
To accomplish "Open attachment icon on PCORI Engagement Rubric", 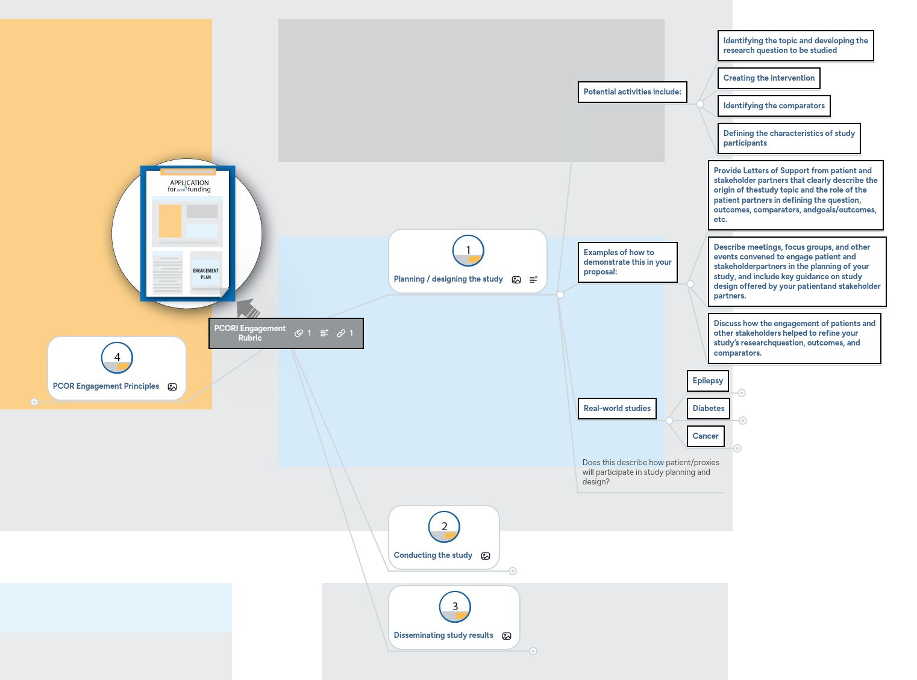I will click(299, 333).
